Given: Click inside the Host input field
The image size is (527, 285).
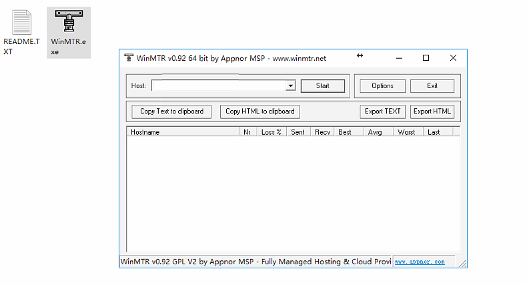Looking at the screenshot, I should [218, 86].
